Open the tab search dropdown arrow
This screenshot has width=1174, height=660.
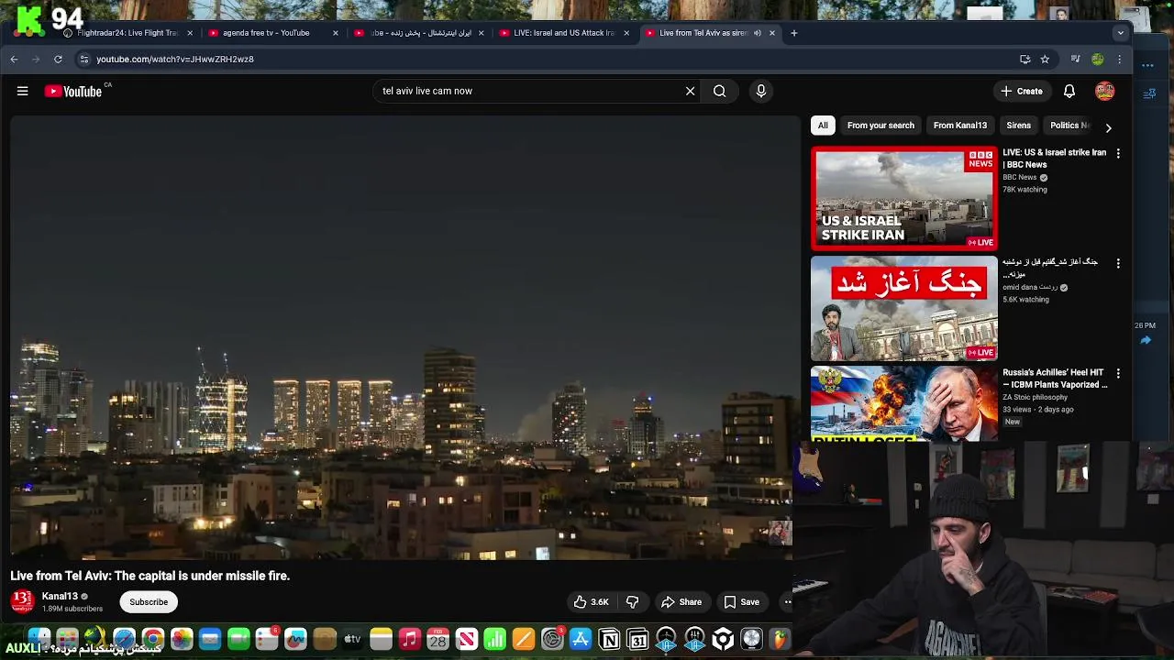click(x=1120, y=33)
